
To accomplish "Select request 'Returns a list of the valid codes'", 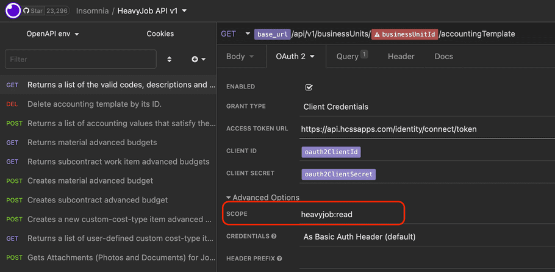I will point(109,85).
